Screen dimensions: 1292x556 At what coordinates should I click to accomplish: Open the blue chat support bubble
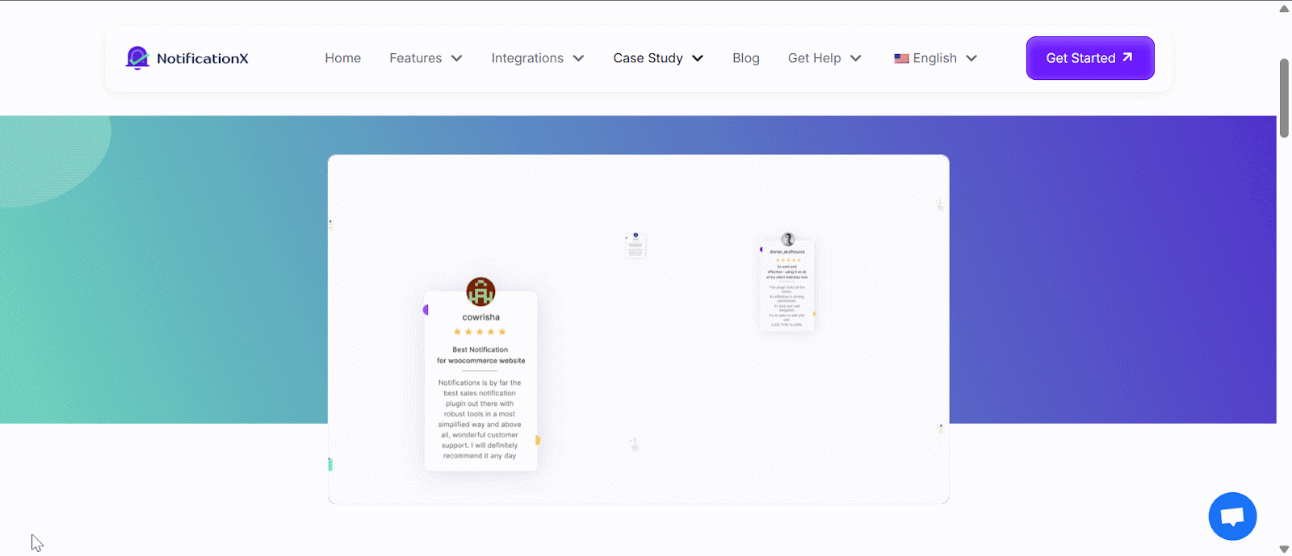click(1232, 516)
